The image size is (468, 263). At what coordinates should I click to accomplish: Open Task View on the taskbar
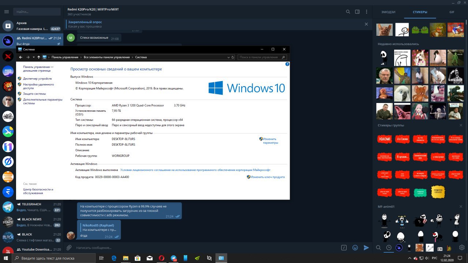pyautogui.click(x=101, y=258)
